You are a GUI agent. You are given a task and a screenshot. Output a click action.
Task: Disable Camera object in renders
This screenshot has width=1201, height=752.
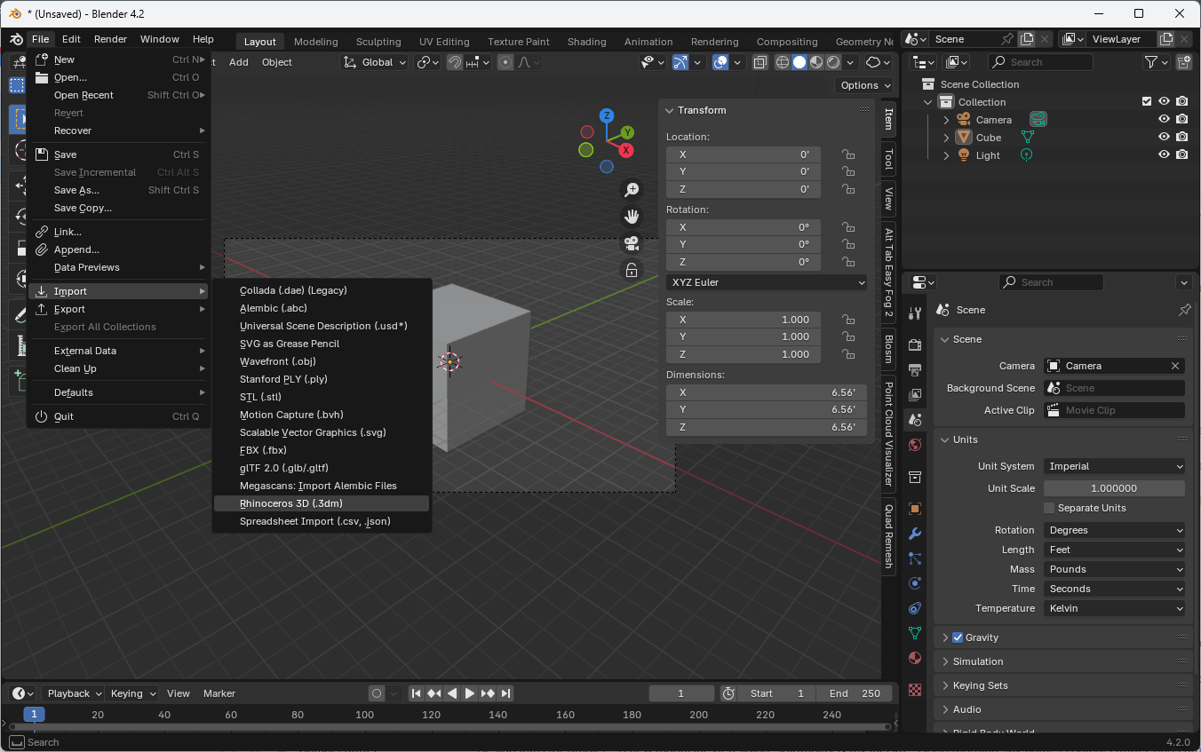[1182, 120]
